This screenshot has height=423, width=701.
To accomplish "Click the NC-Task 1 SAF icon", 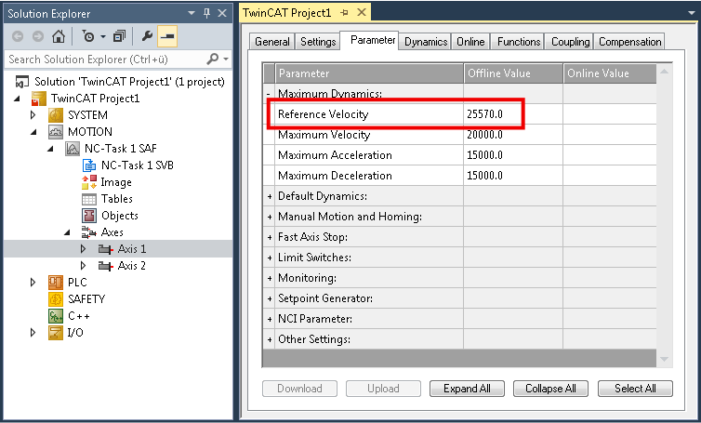I will tap(73, 149).
